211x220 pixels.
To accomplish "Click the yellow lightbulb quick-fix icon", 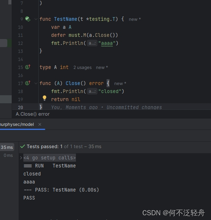I will pos(45,98).
